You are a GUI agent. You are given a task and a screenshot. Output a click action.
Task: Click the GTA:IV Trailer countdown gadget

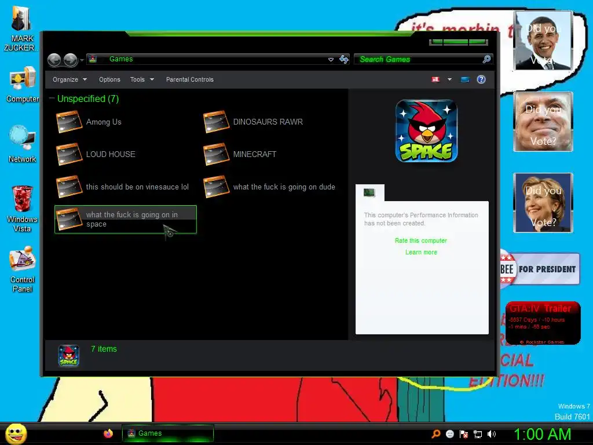(x=543, y=323)
